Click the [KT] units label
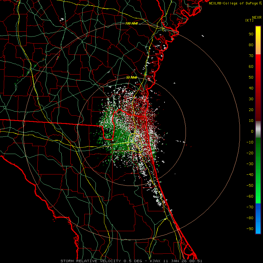The width and height of the screenshot is (263, 263). (250, 20)
